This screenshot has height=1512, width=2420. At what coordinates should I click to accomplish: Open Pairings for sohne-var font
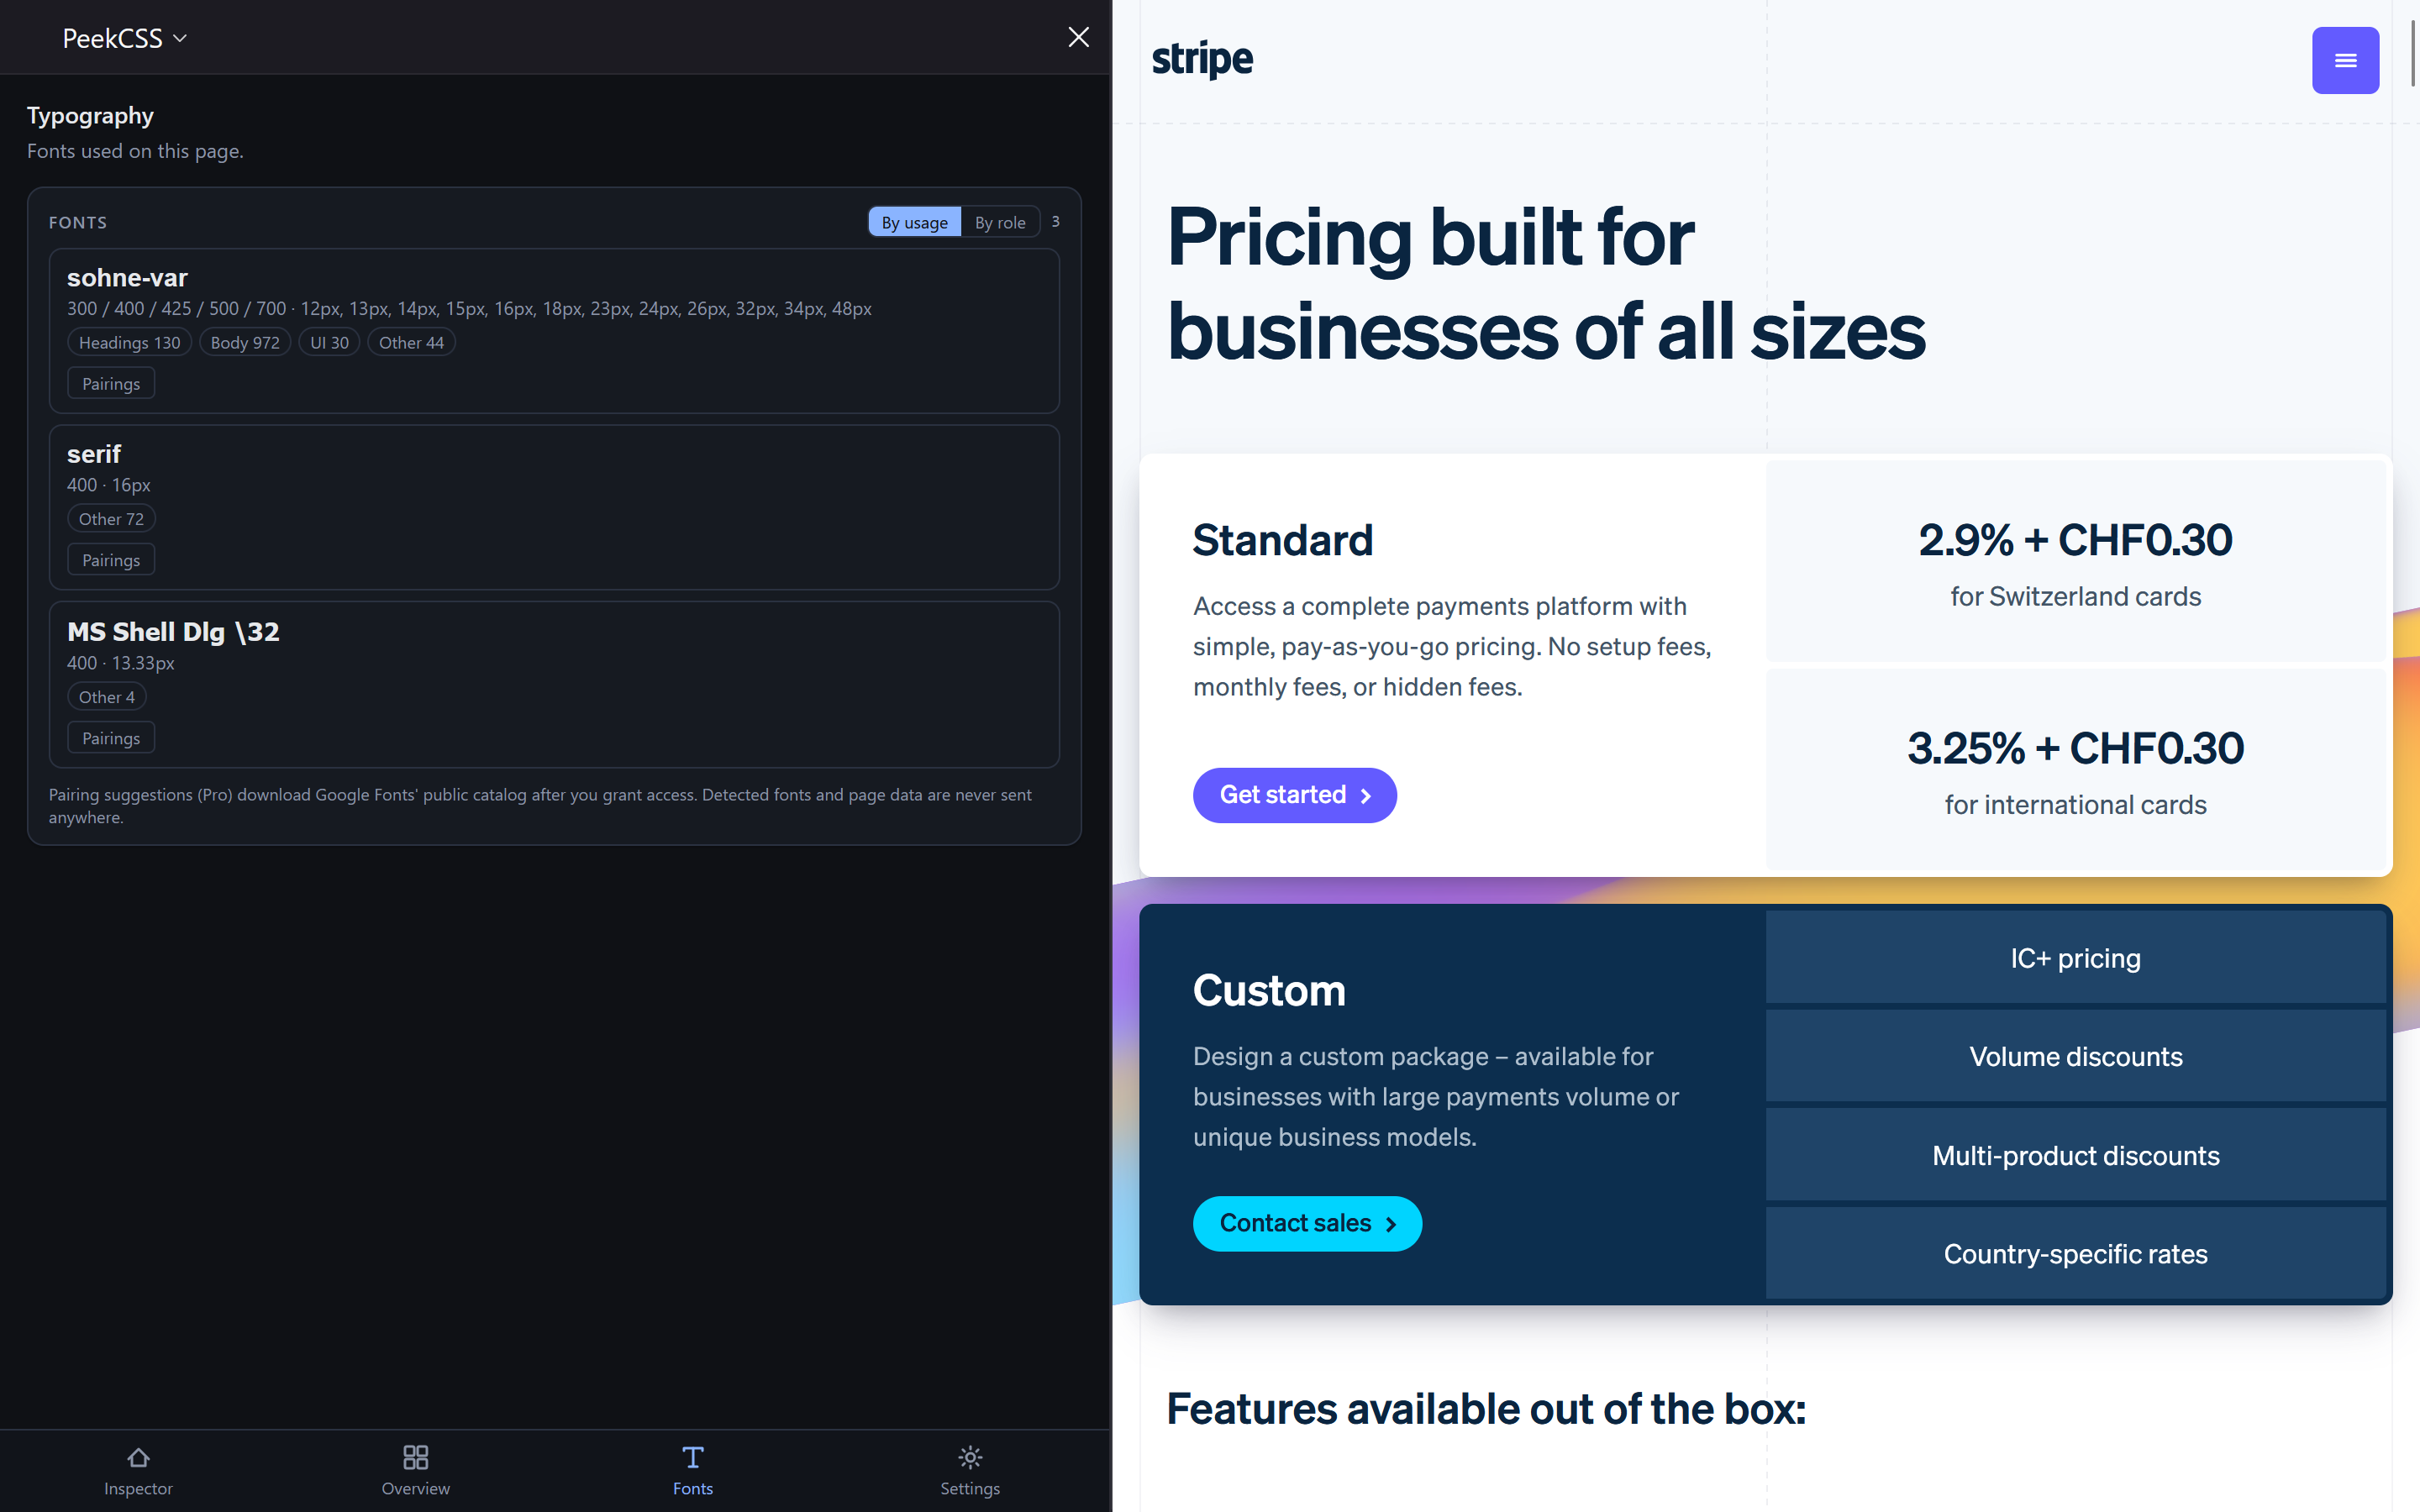click(x=111, y=384)
